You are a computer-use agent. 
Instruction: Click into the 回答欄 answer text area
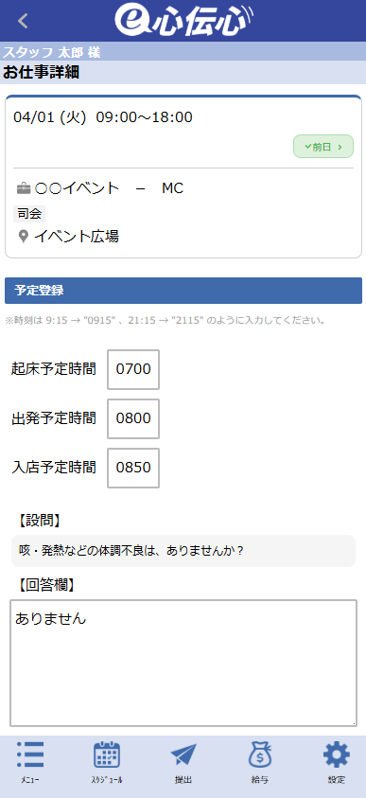pos(183,664)
